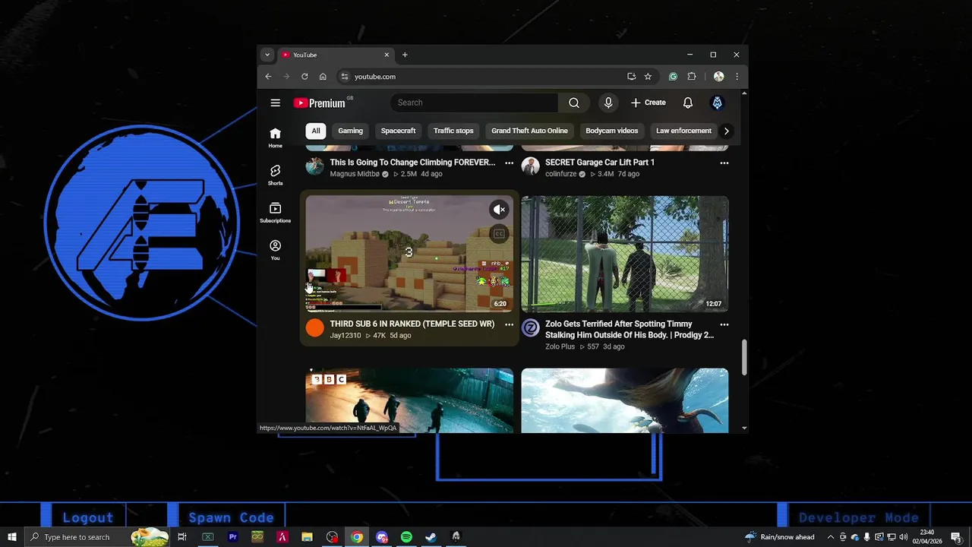Open the colinfurze channel link
The width and height of the screenshot is (972, 547).
pos(560,174)
